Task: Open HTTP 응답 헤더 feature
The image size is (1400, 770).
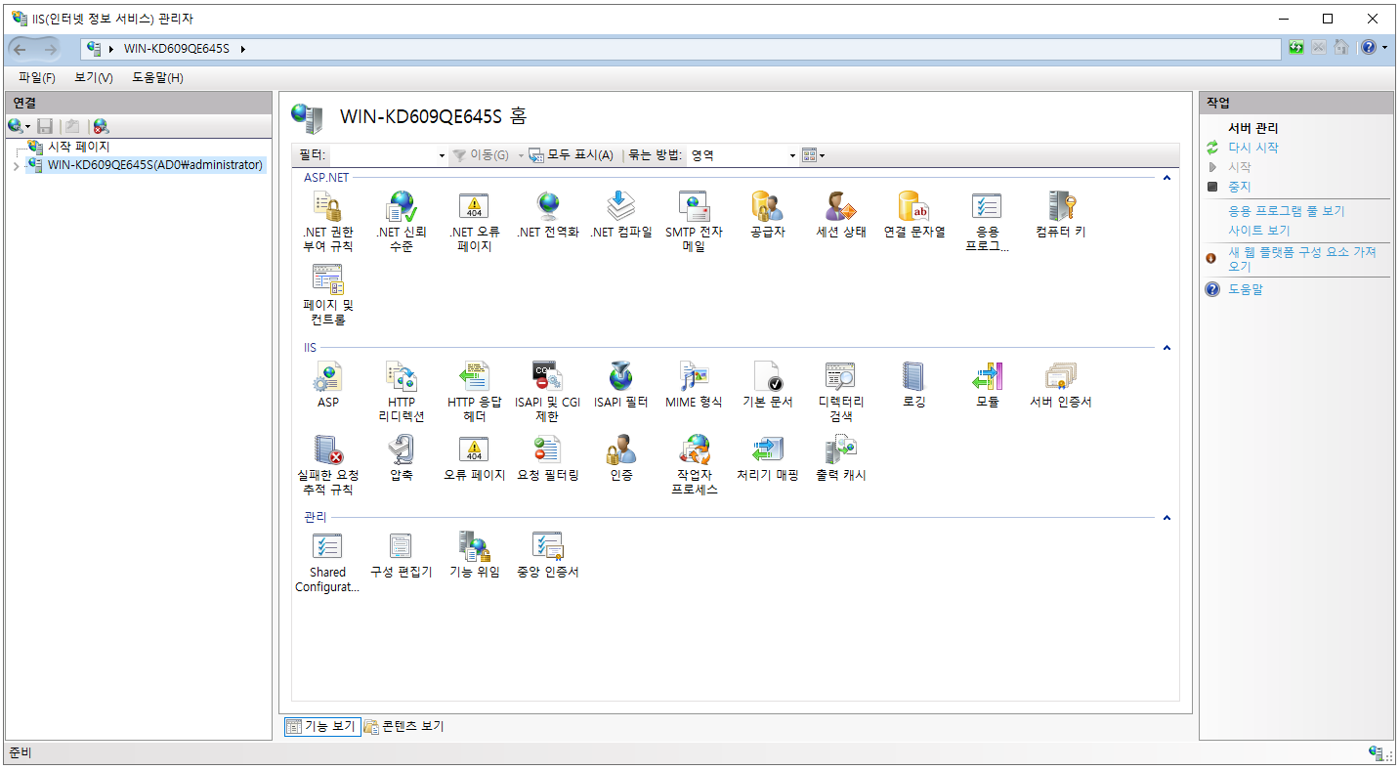Action: point(474,392)
